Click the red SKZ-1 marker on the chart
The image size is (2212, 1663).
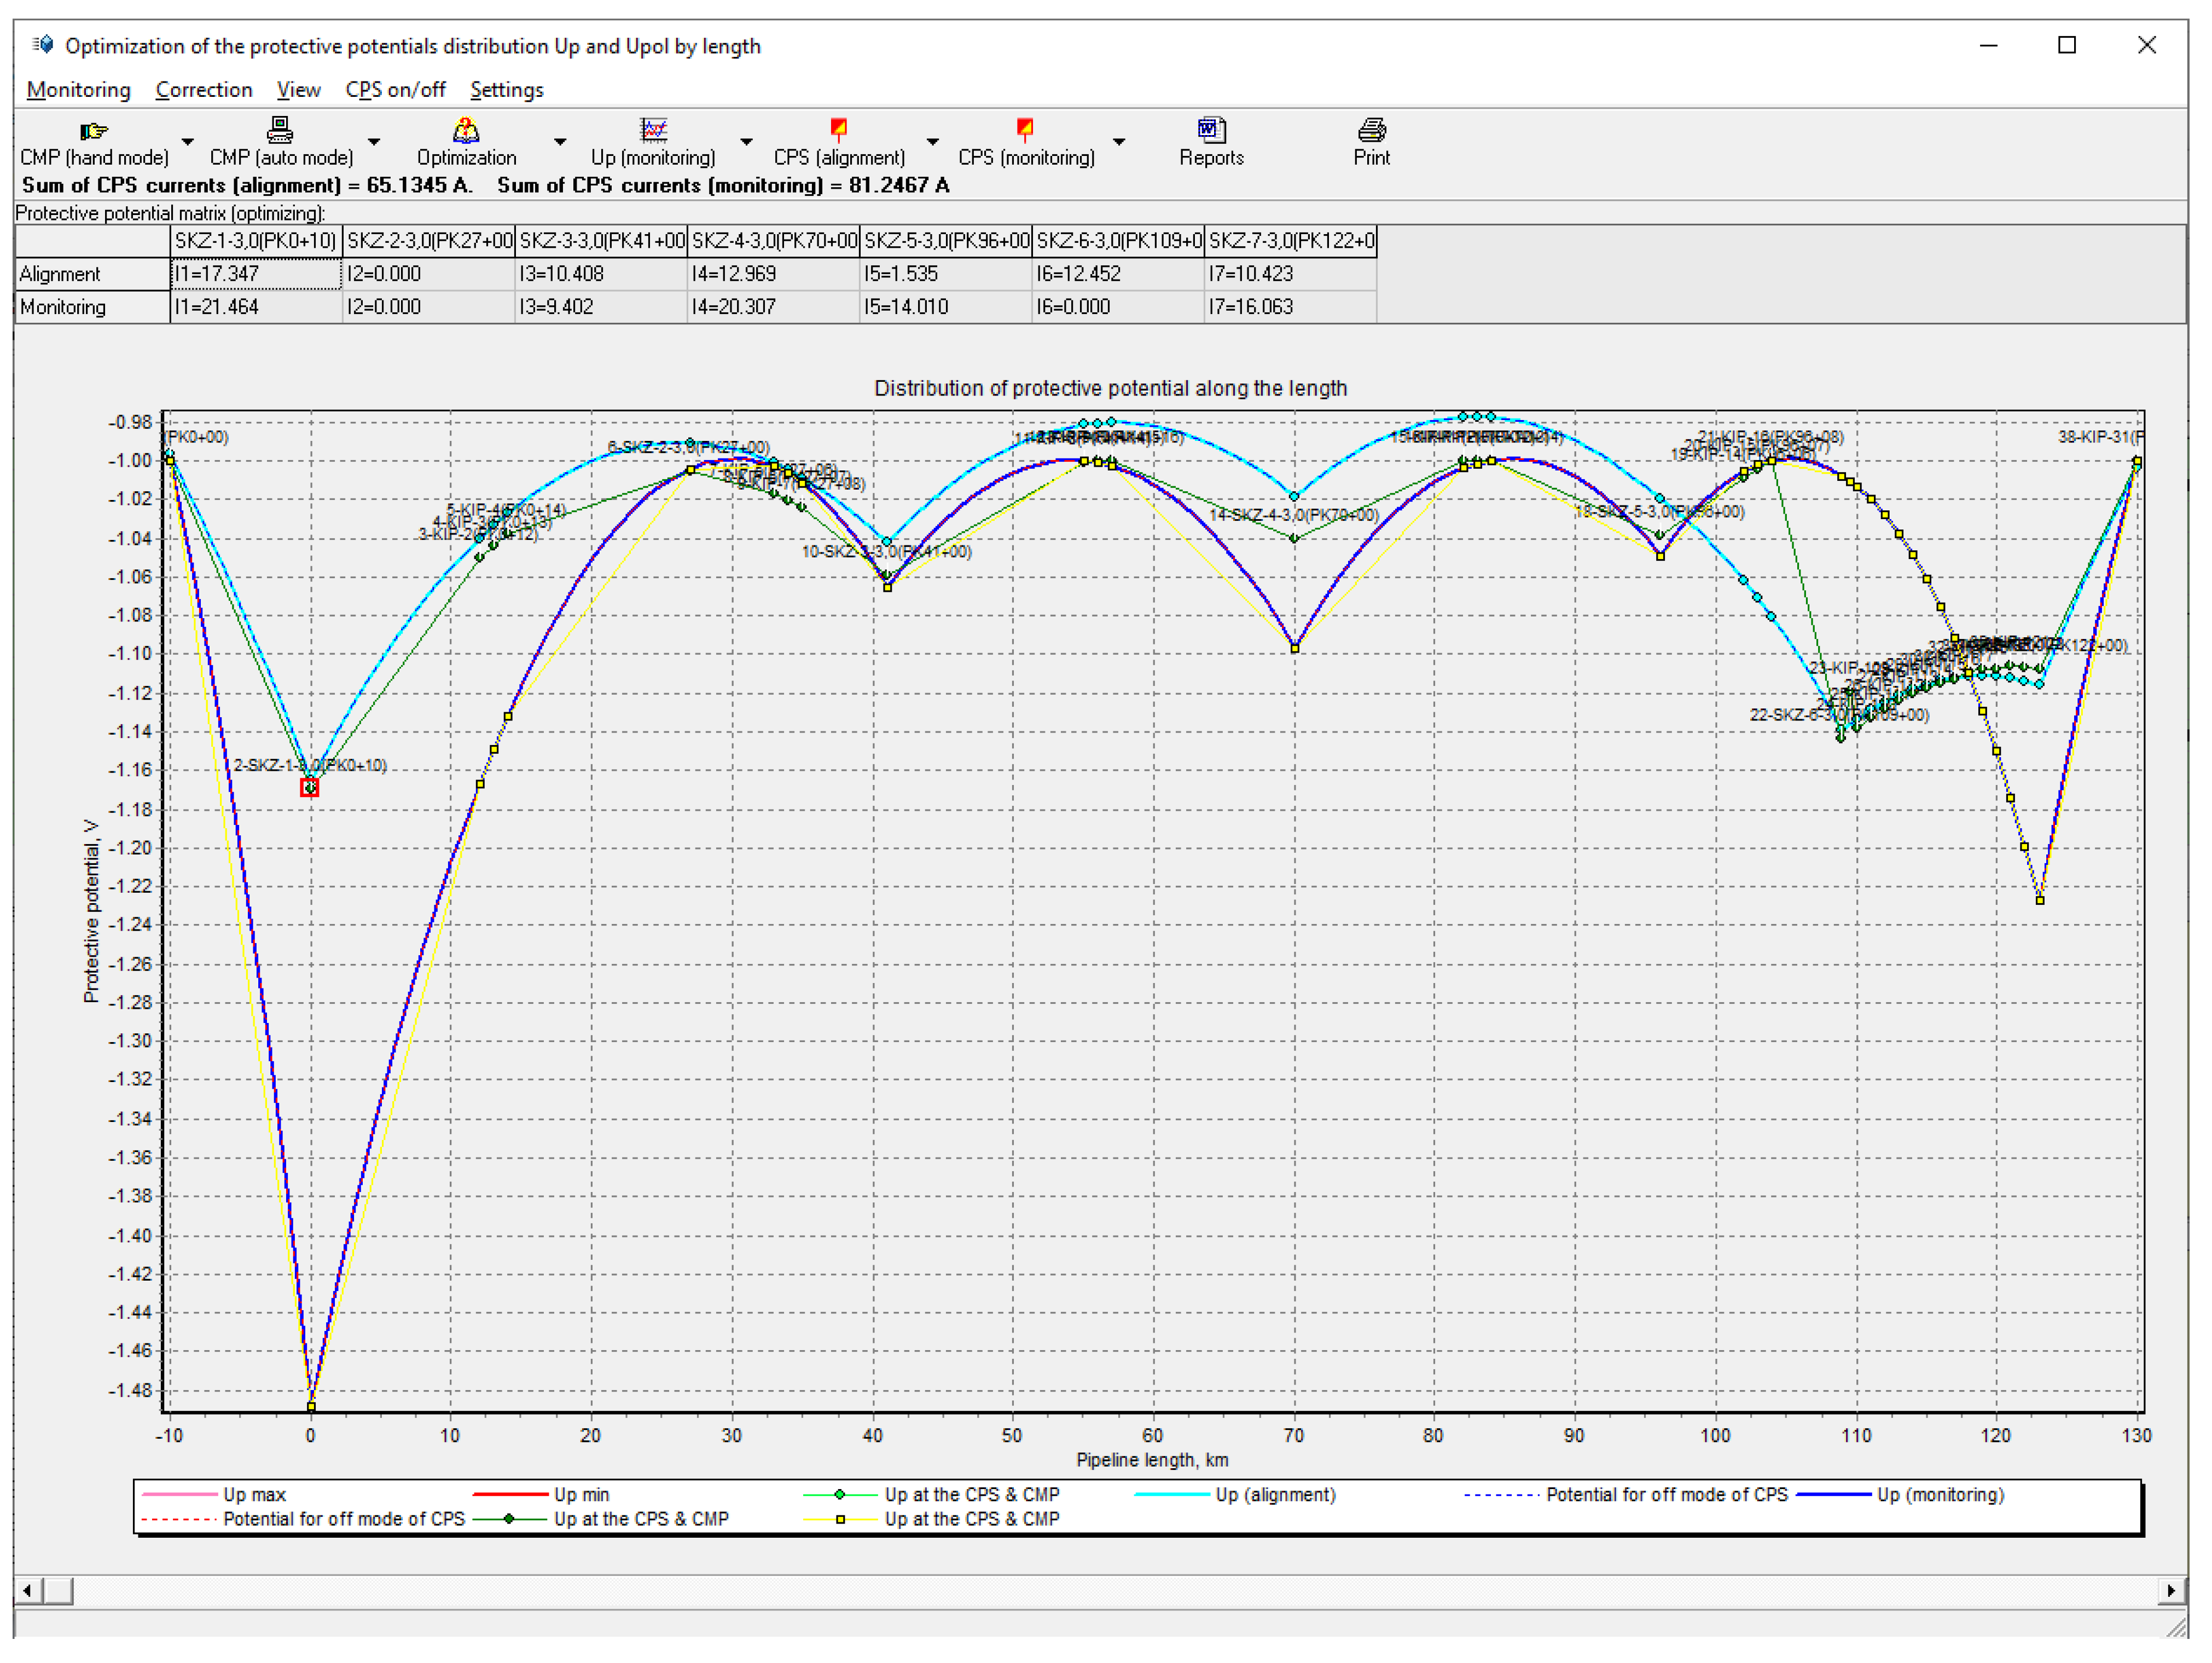[x=310, y=788]
